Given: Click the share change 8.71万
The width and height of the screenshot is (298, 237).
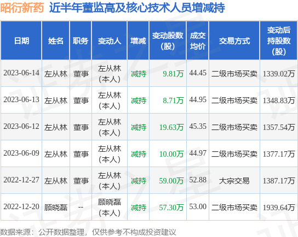Looking at the screenshot, I should (x=173, y=100).
